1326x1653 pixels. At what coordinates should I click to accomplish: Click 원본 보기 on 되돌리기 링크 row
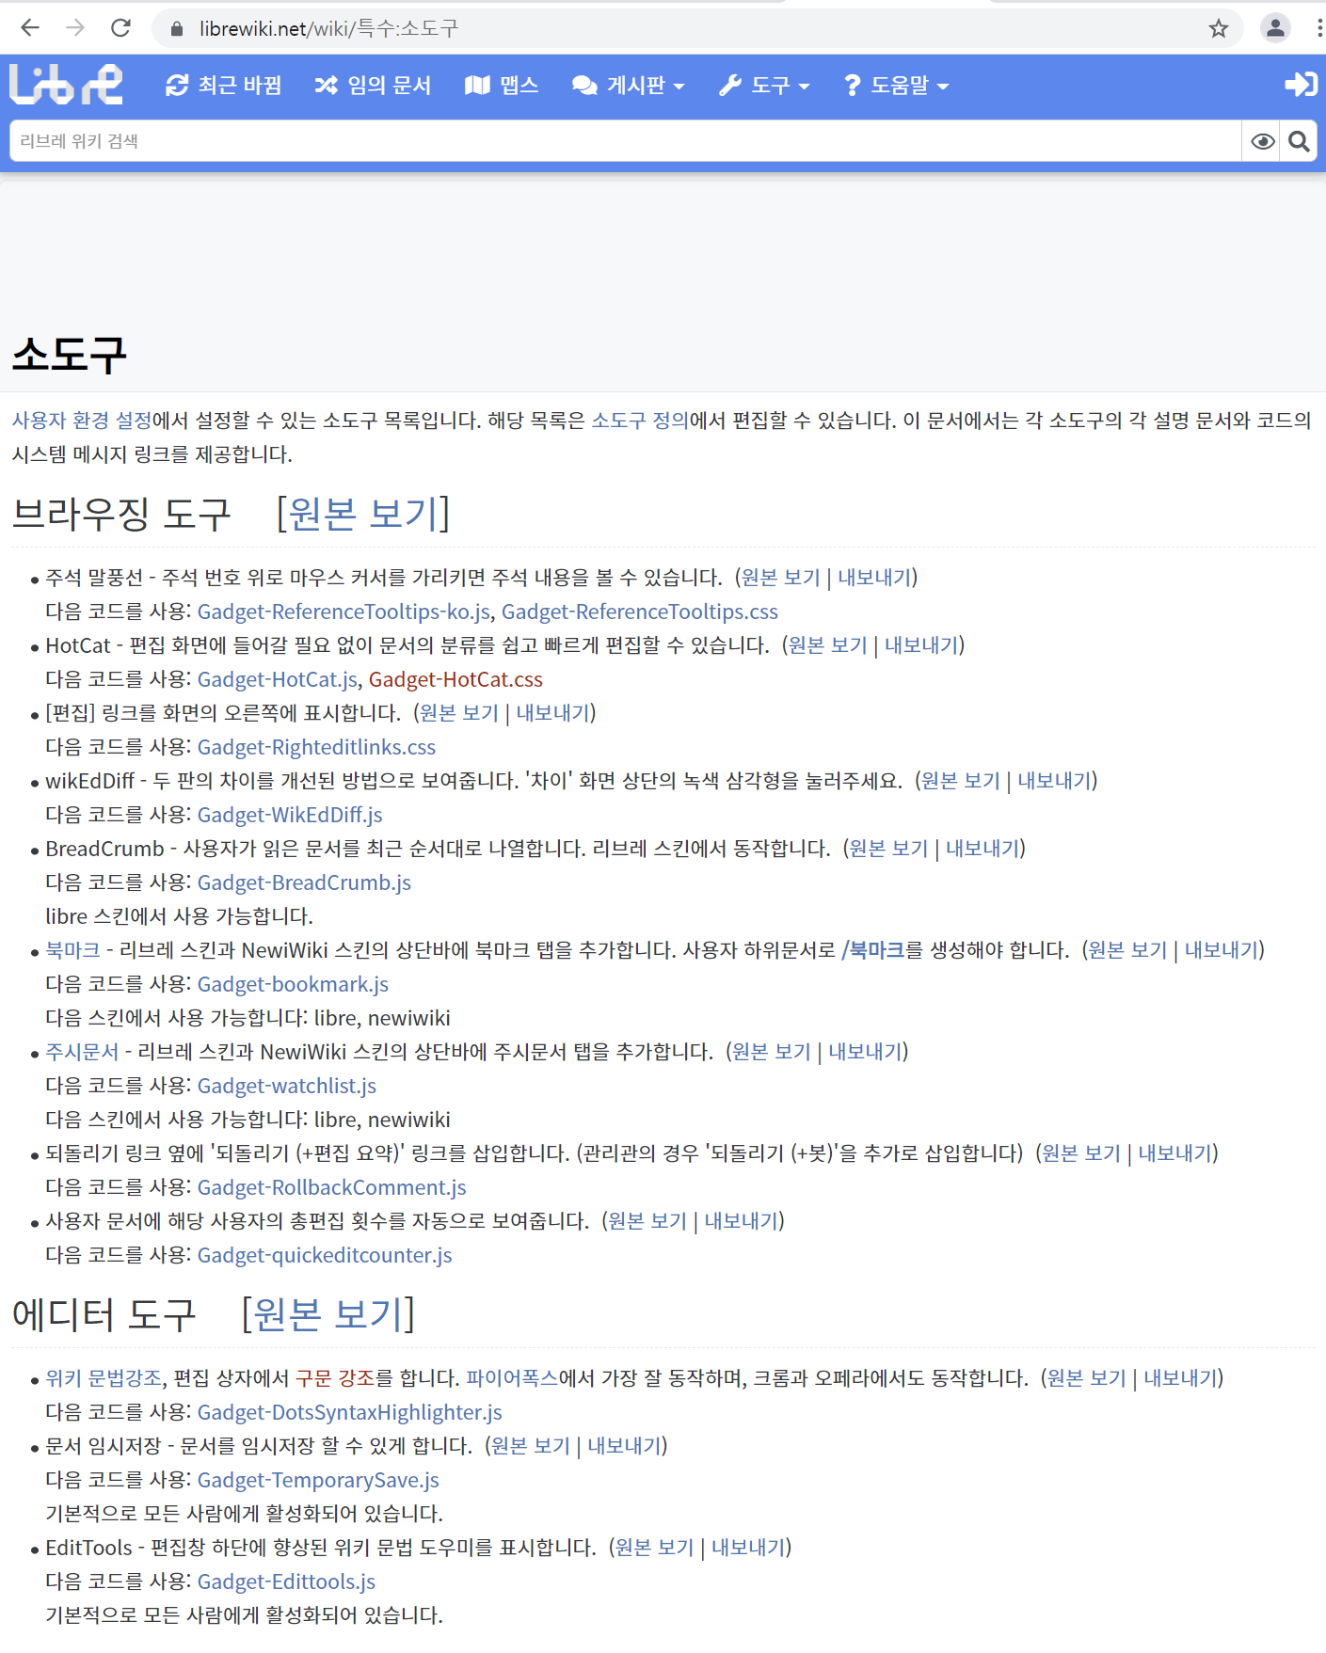1081,1153
